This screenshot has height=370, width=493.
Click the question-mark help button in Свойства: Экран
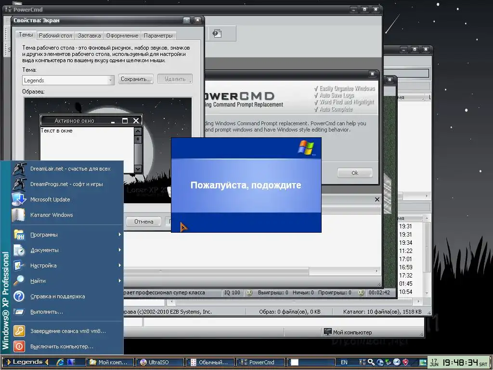click(186, 20)
